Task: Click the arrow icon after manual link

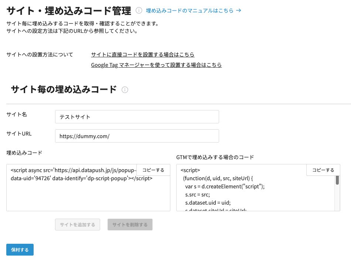Action: coord(239,11)
